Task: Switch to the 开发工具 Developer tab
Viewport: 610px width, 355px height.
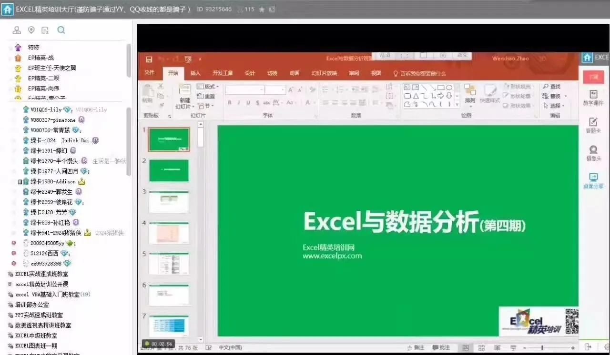Action: click(x=223, y=73)
